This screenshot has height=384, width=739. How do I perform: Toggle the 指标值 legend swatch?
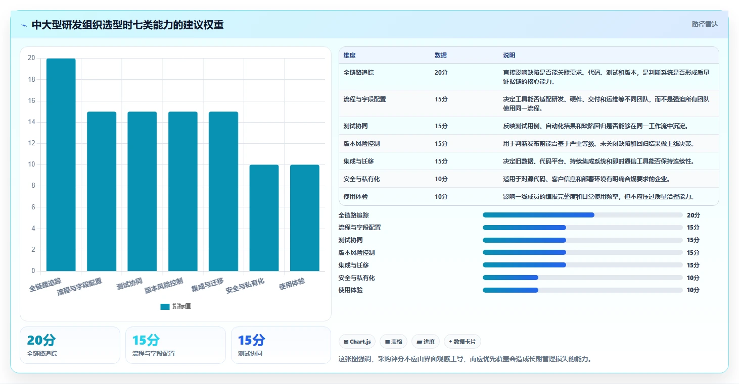point(165,306)
